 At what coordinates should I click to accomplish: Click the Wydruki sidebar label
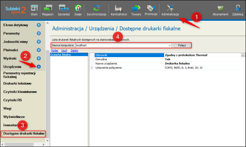point(10,58)
